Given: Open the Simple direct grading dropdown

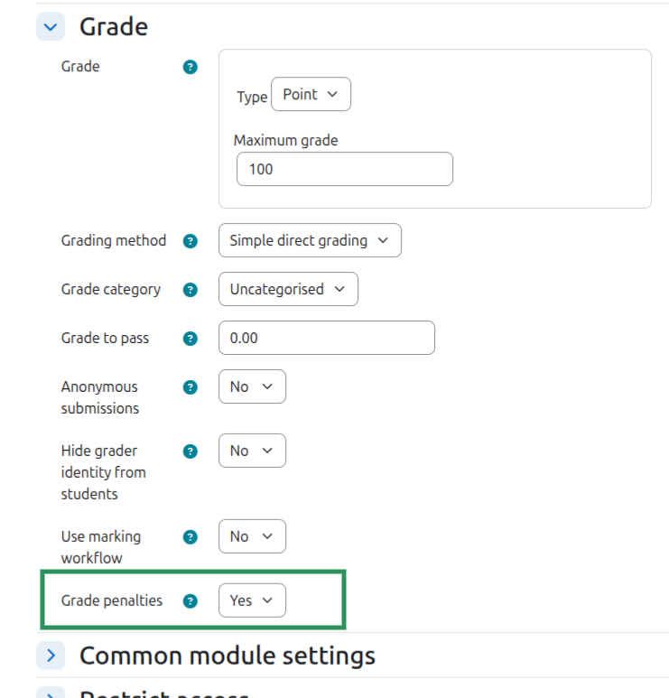Looking at the screenshot, I should click(310, 240).
